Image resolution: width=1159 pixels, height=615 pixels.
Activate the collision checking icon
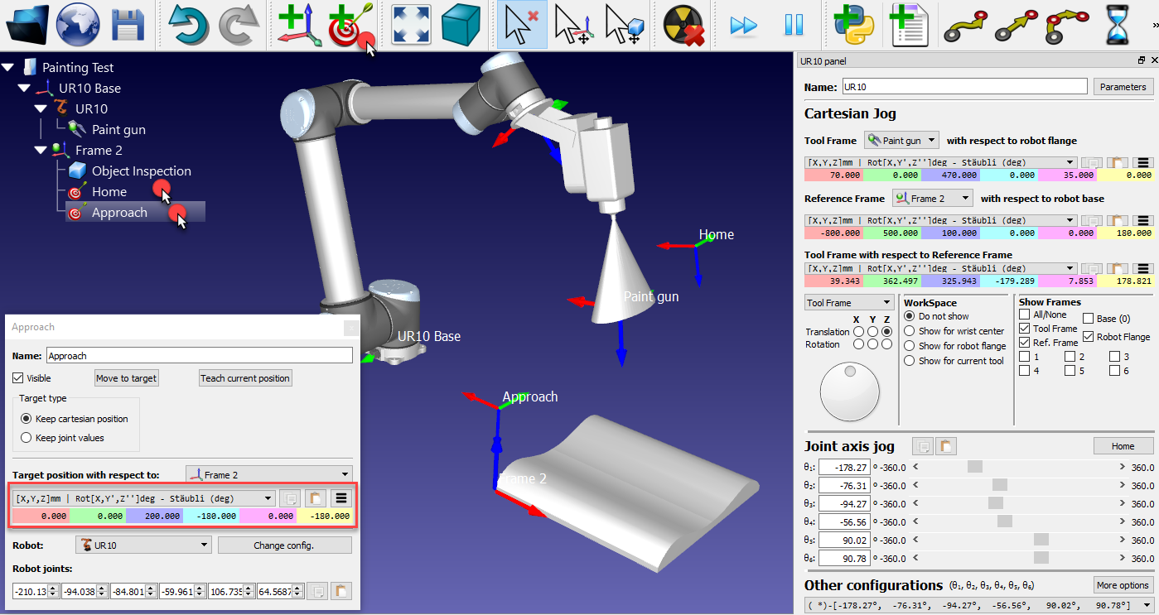click(682, 24)
